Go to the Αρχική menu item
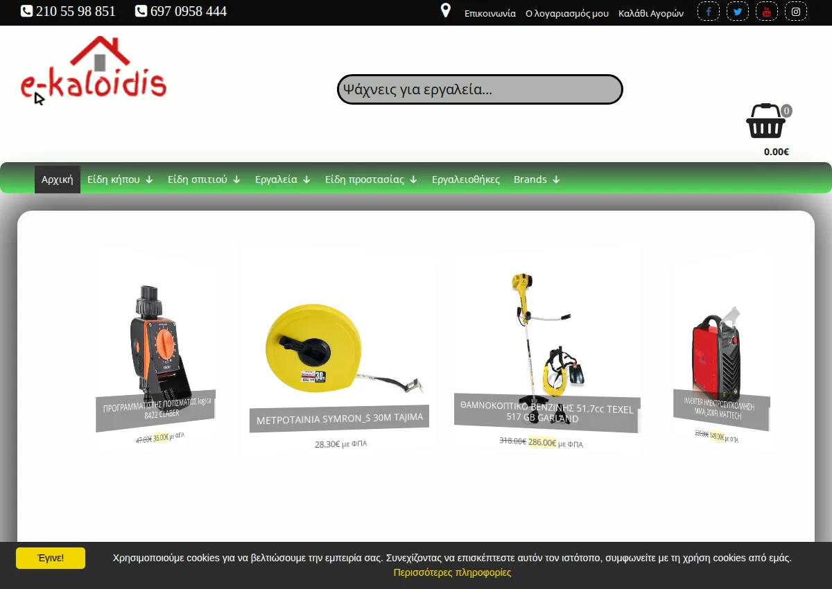Screen dimensions: 832x589 click(58, 179)
